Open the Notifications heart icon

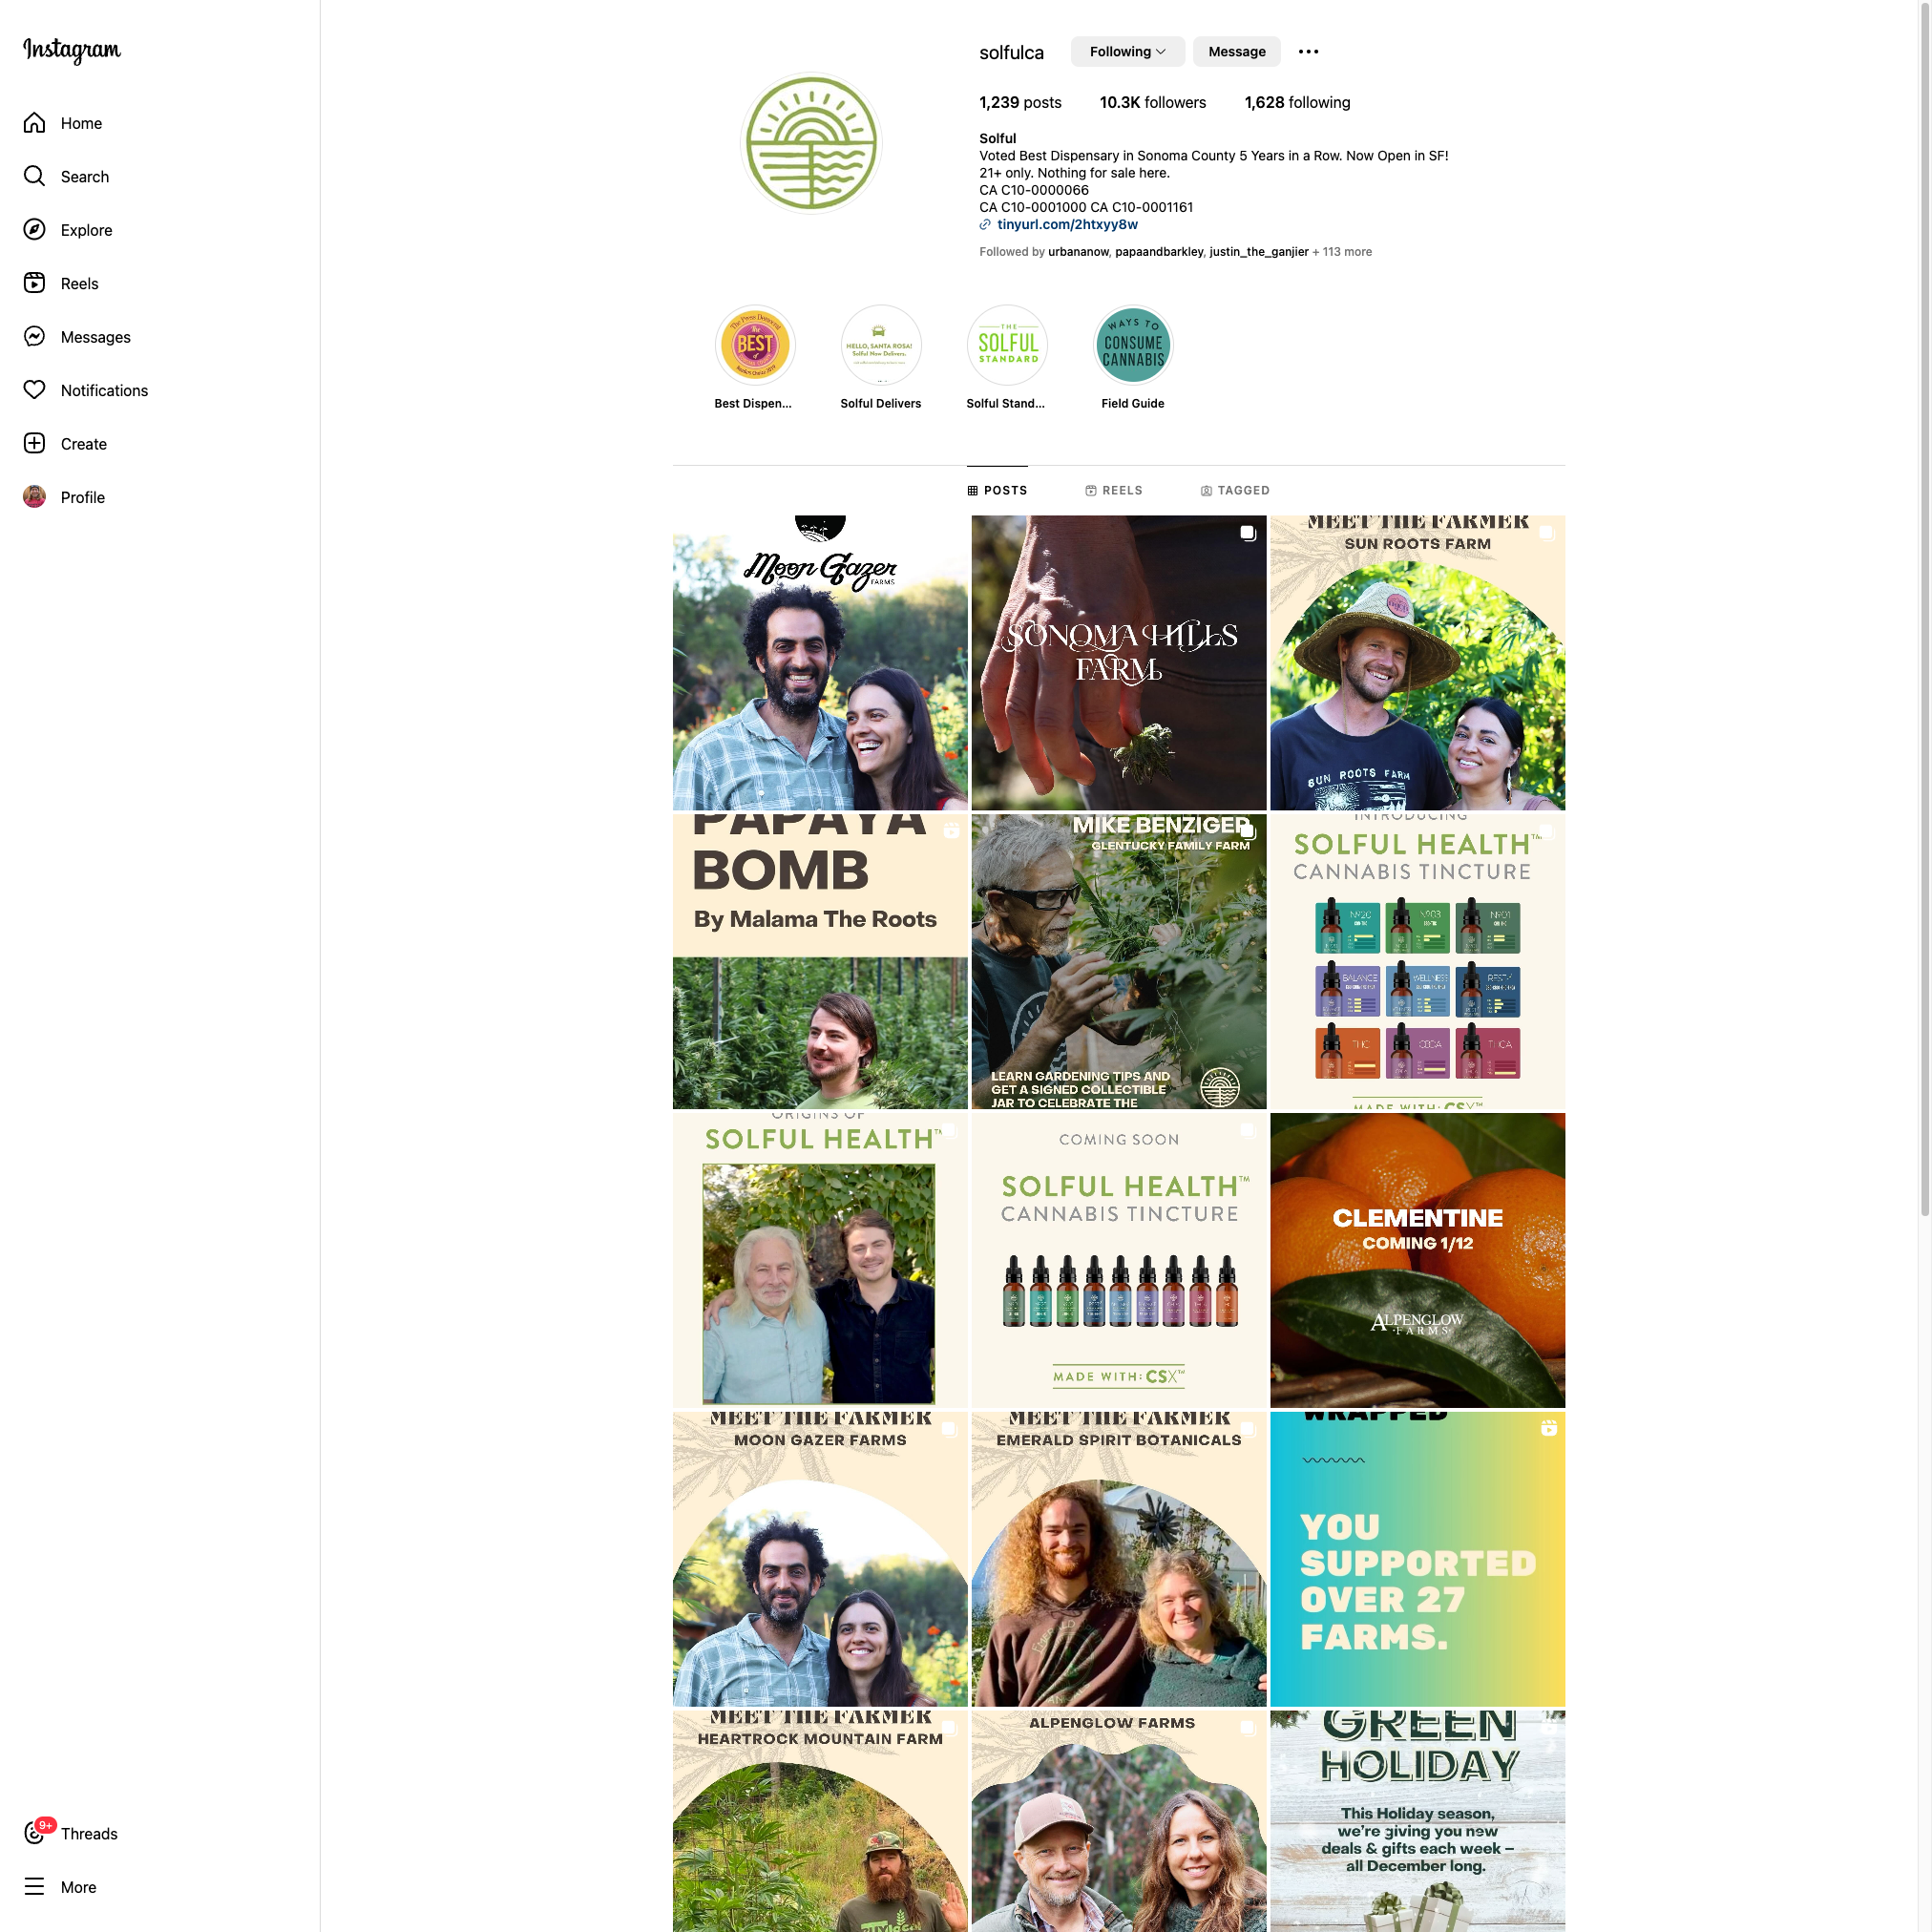tap(35, 390)
